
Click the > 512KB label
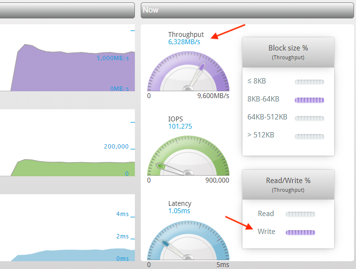[x=261, y=135]
